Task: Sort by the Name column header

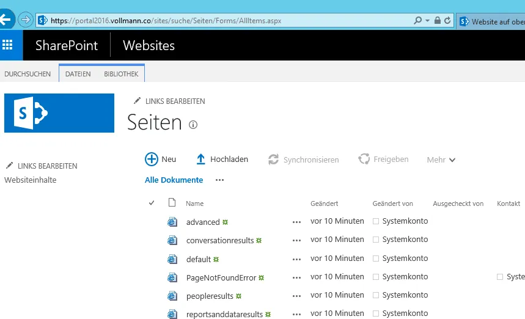Action: pyautogui.click(x=194, y=204)
